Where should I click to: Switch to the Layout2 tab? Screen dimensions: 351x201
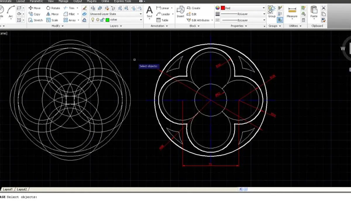[x=22, y=189]
